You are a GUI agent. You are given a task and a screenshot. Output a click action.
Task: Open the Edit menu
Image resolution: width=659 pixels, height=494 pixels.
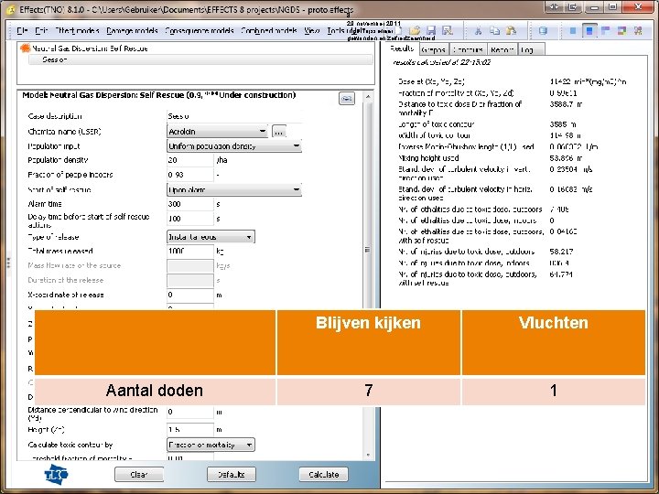(41, 31)
